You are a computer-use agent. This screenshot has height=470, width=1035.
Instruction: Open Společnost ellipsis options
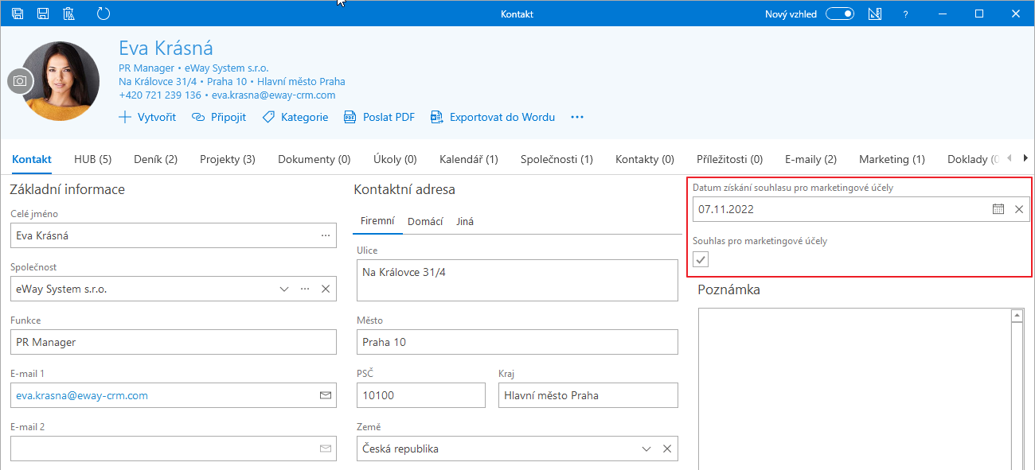pos(305,289)
